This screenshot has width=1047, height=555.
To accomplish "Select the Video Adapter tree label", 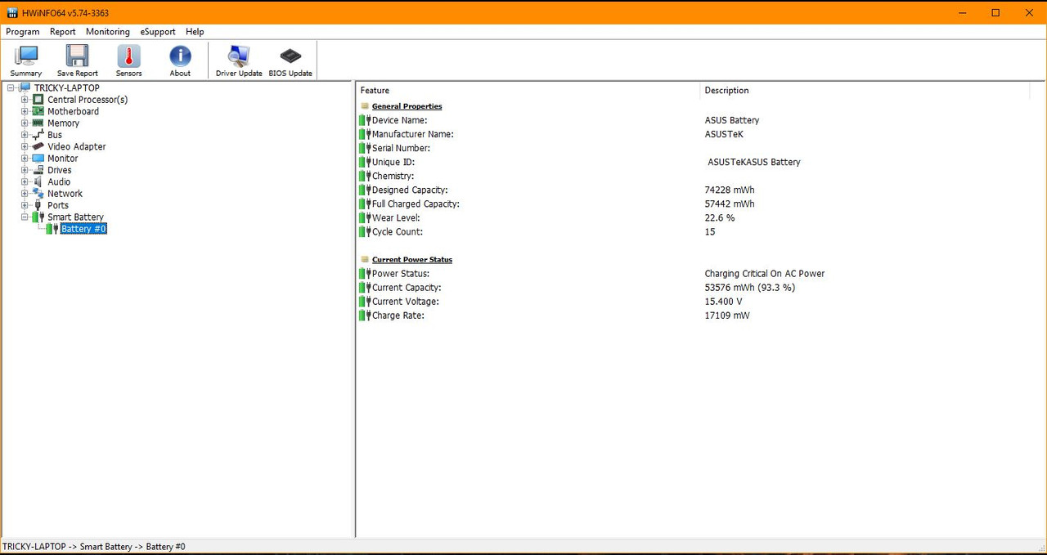I will point(77,146).
